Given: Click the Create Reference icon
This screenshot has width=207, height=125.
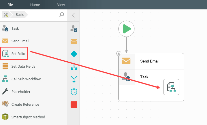Looking at the screenshot, I should pos(5,104).
